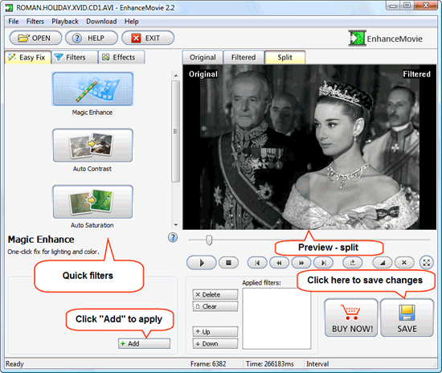Click inside the Applied filters list box
This screenshot has width=442, height=373.
tap(276, 318)
